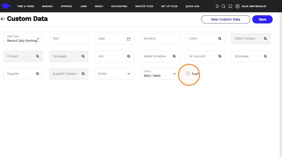Screen dimensions: 282x157
Task: Click the search icon in Supplier Contact field
Action: (x=83, y=74)
